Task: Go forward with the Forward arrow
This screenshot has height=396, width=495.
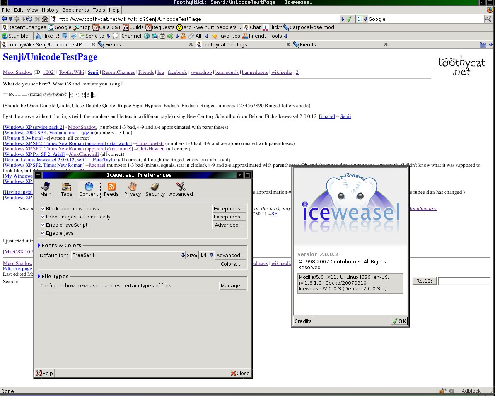Action: click(x=17, y=19)
